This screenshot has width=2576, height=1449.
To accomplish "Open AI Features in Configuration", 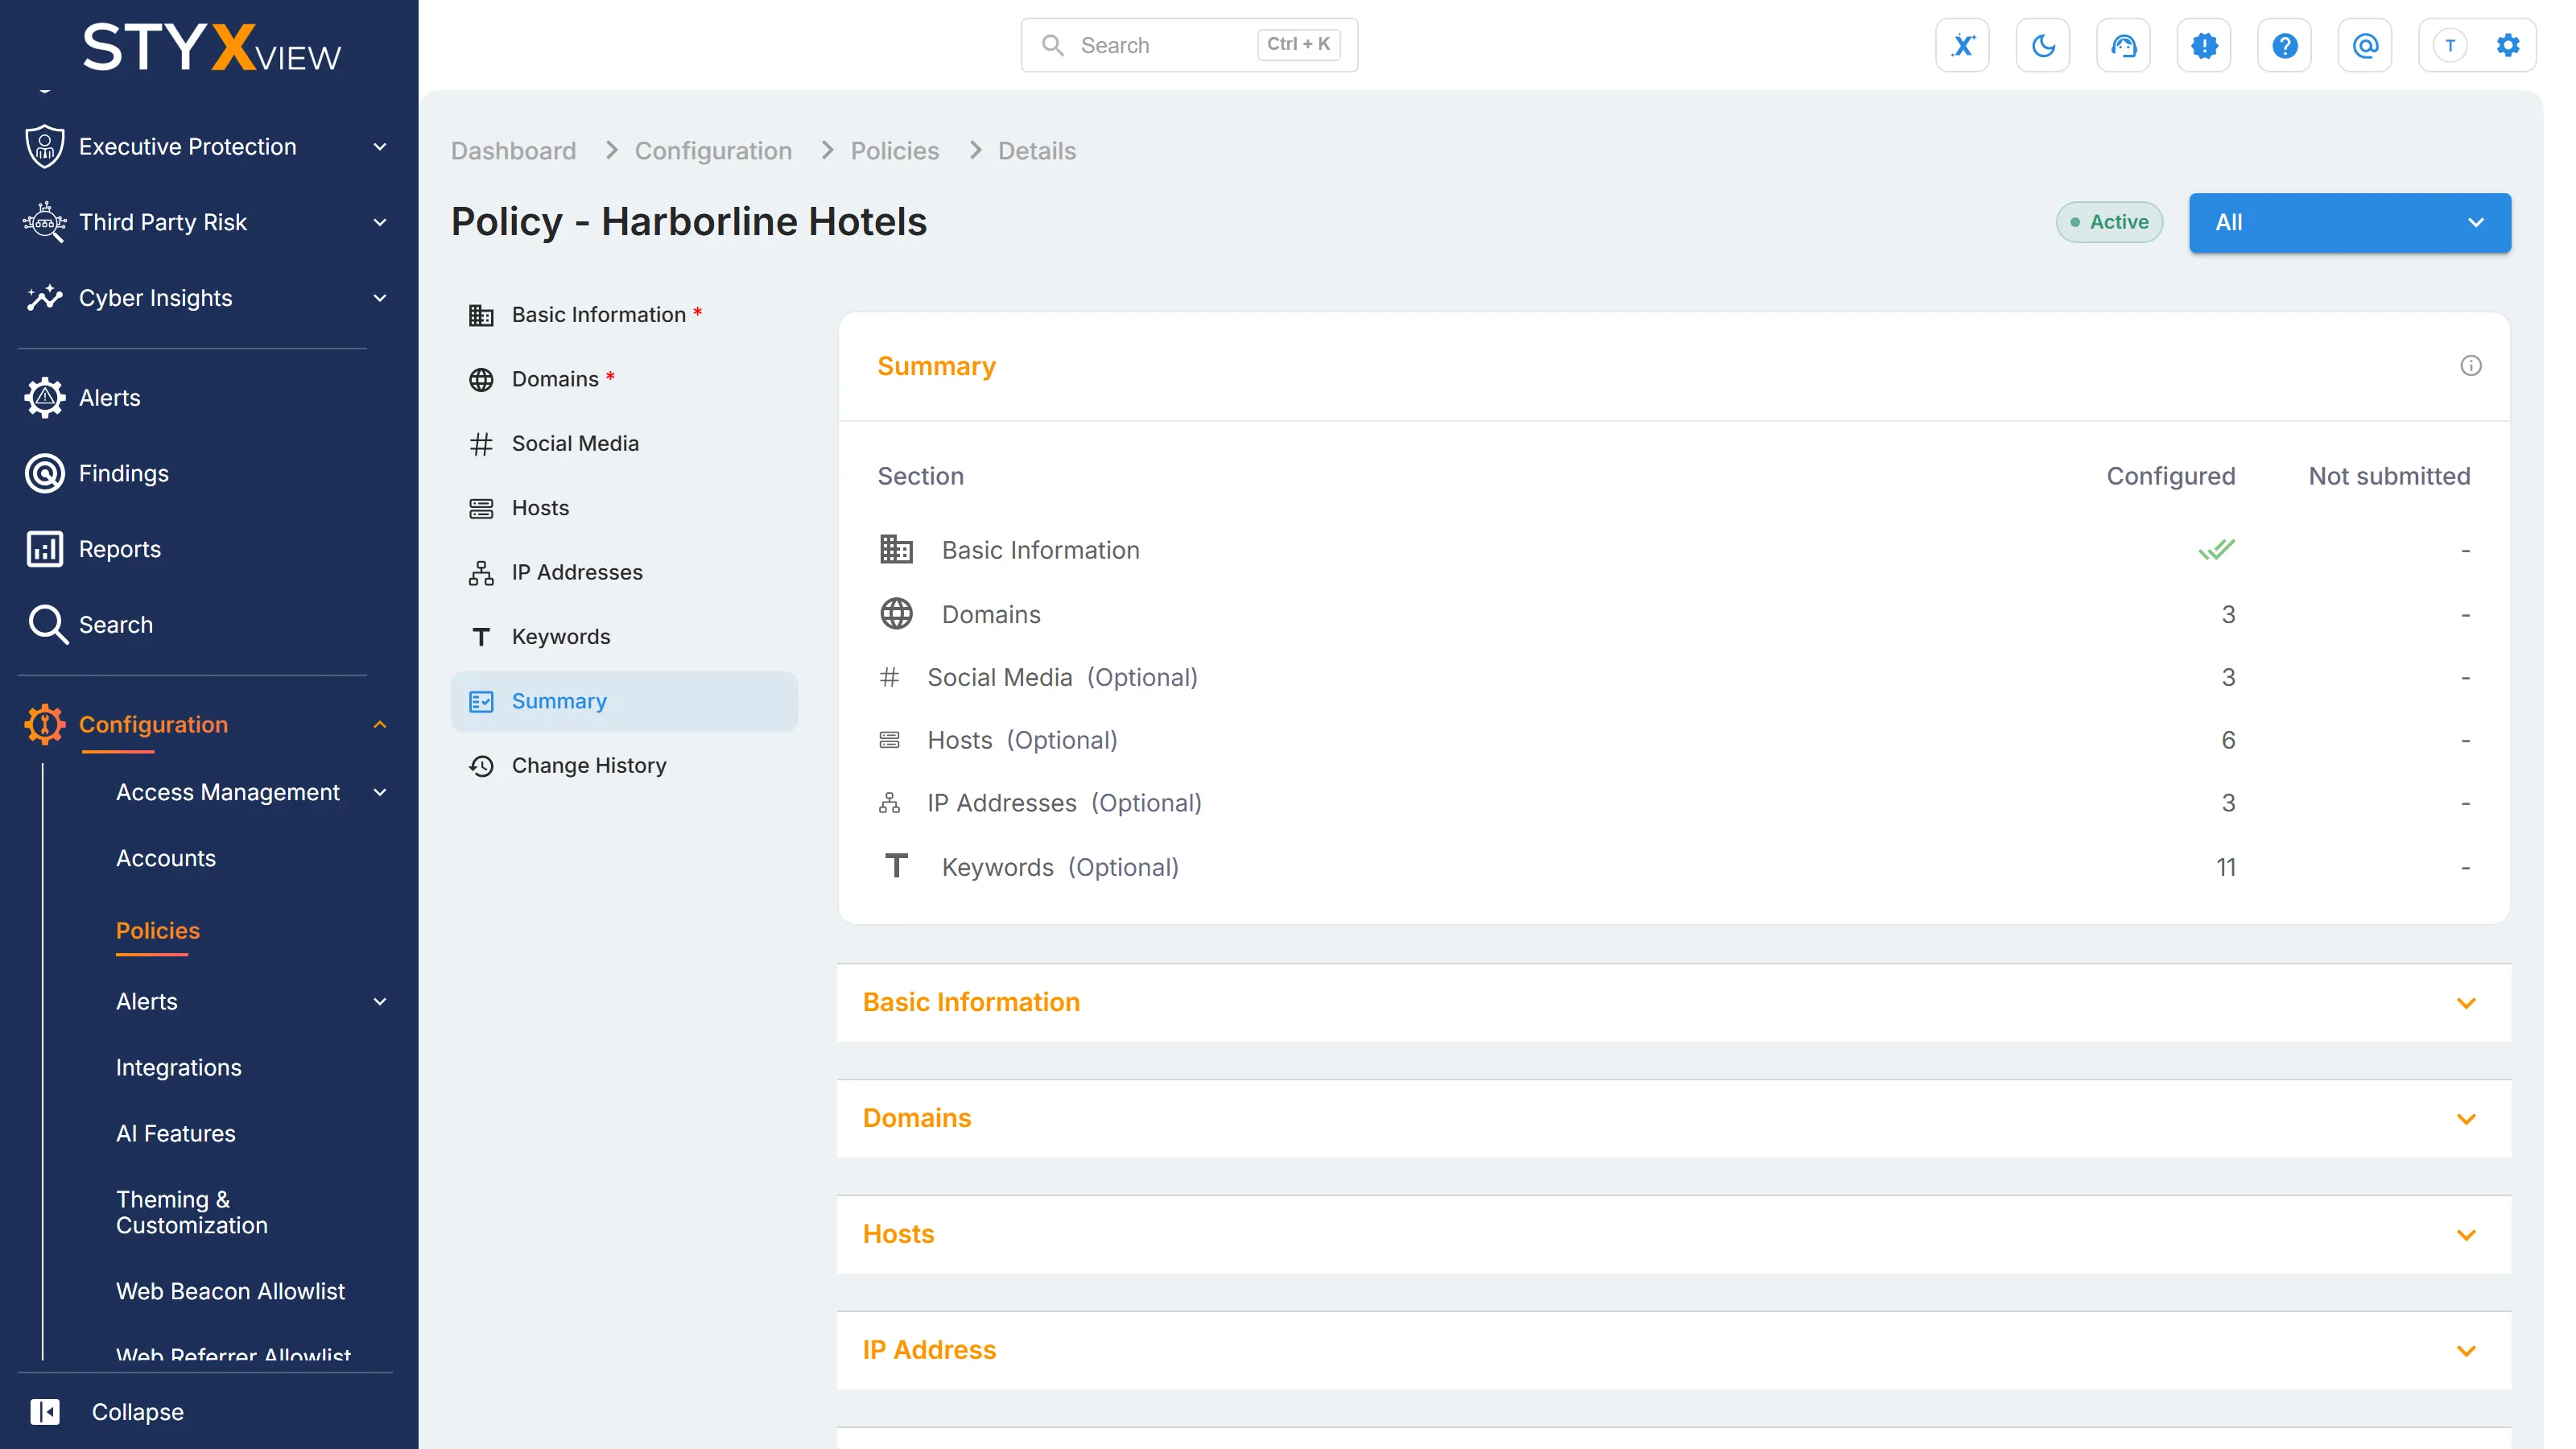I will click(x=176, y=1133).
